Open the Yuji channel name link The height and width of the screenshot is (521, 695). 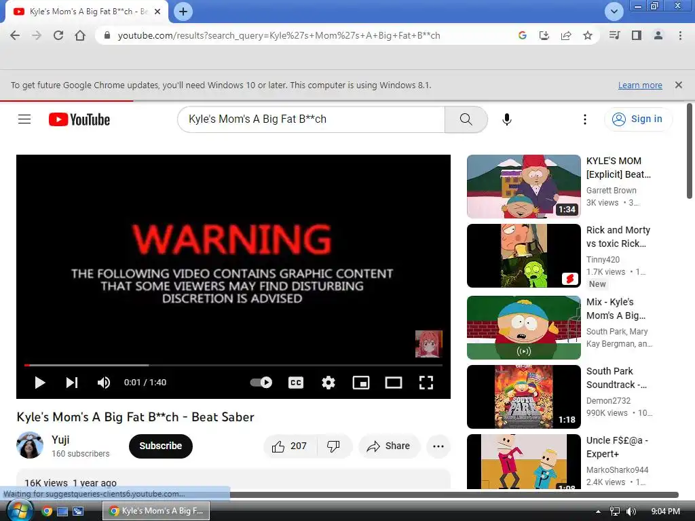coord(60,440)
